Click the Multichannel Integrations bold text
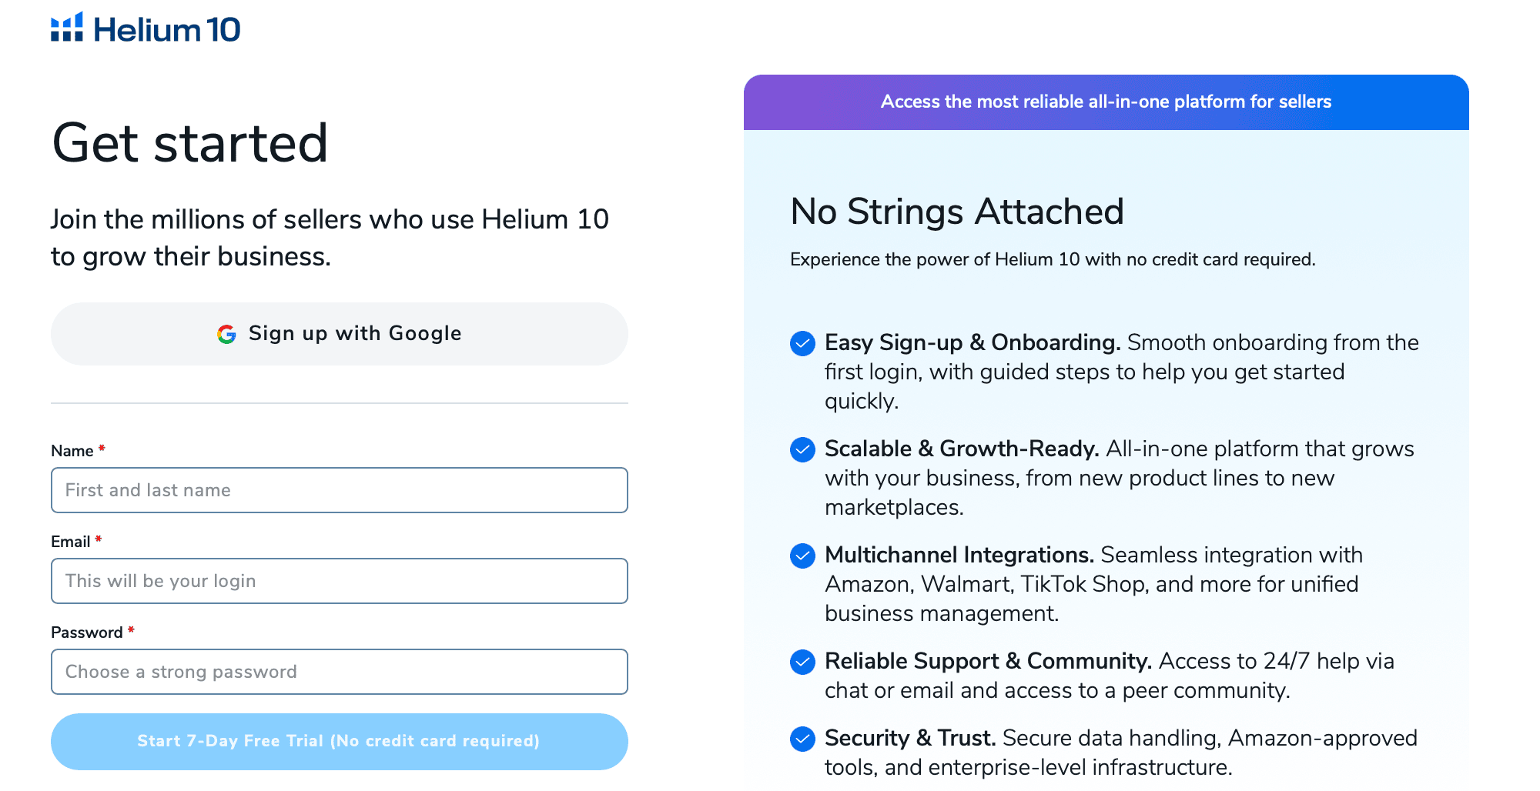1540x791 pixels. [x=959, y=555]
